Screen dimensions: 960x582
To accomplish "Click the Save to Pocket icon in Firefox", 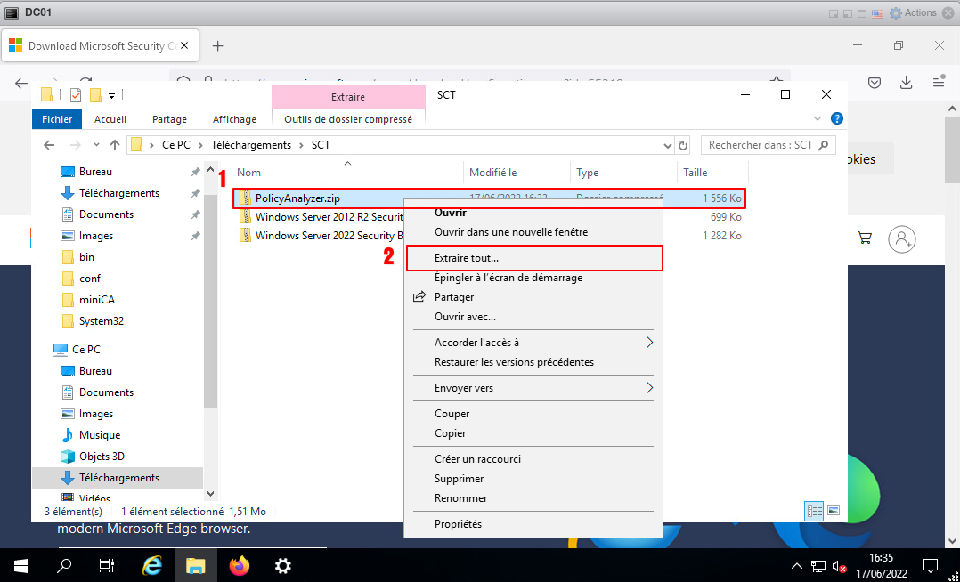I will [x=875, y=82].
